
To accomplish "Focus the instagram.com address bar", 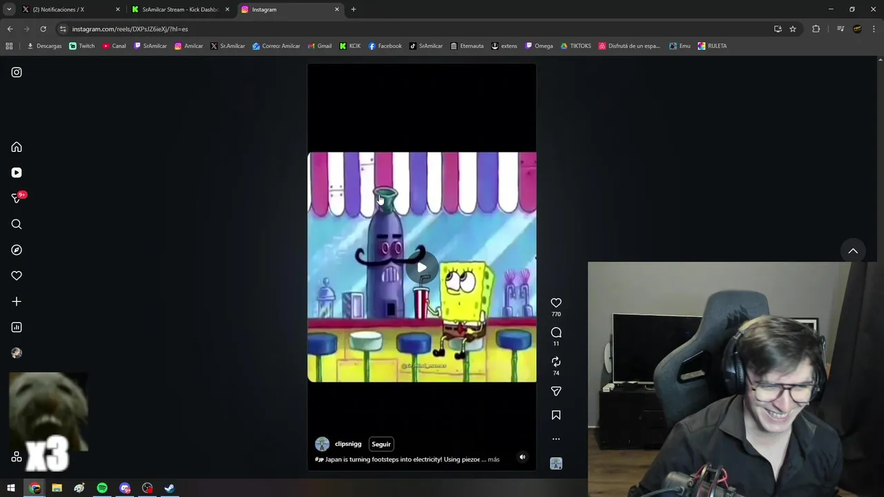I will (414, 29).
